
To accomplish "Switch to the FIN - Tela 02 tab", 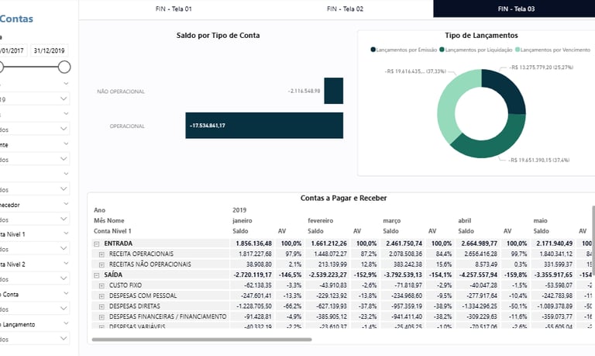I will click(x=346, y=9).
